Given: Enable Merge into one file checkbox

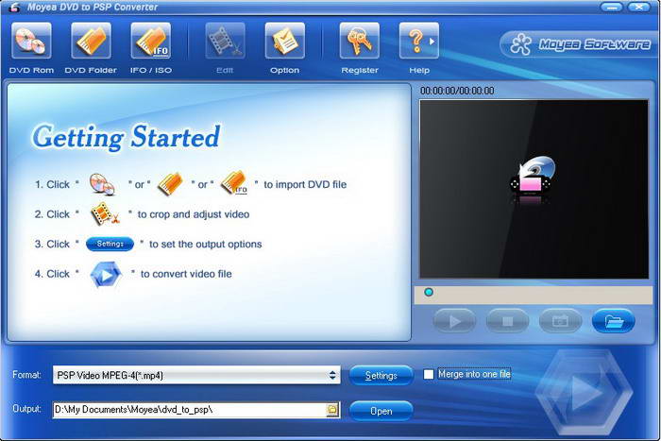Looking at the screenshot, I should click(x=429, y=374).
